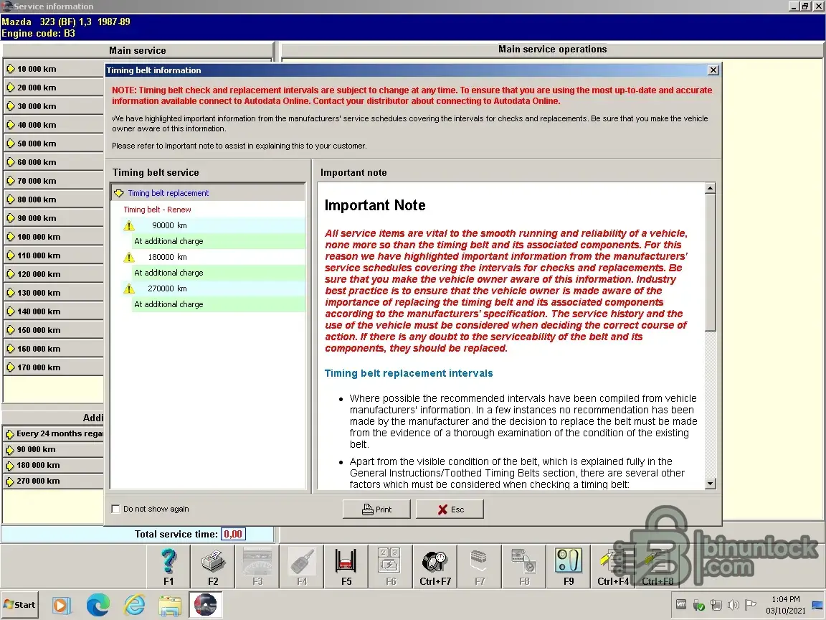Click the F9 timing belt icon
Image resolution: width=826 pixels, height=620 pixels.
point(569,560)
